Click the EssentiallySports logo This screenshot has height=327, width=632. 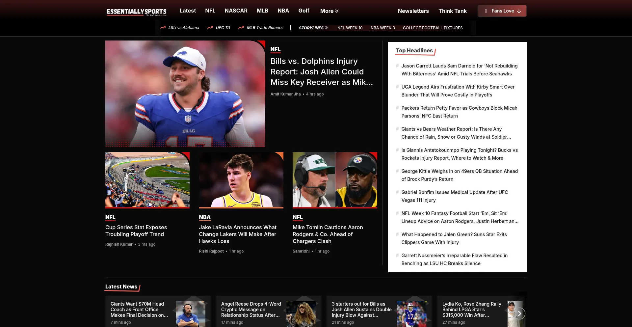136,12
